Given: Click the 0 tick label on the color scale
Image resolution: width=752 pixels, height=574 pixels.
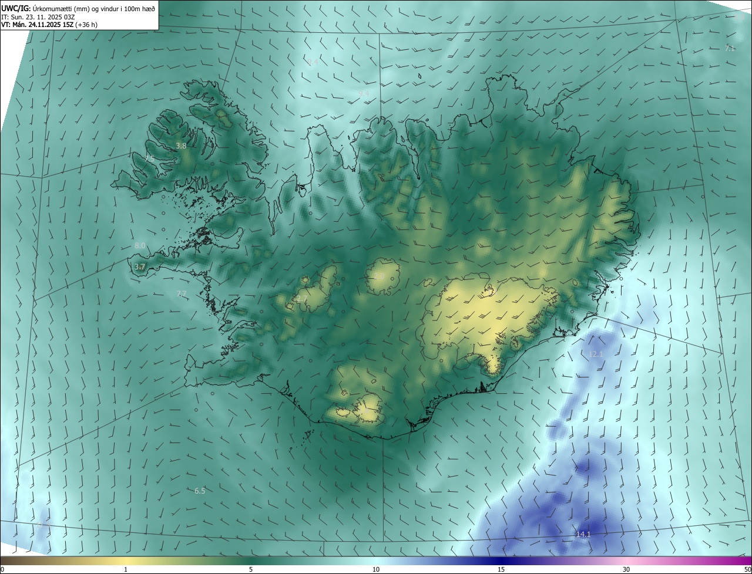Looking at the screenshot, I should pos(2,569).
